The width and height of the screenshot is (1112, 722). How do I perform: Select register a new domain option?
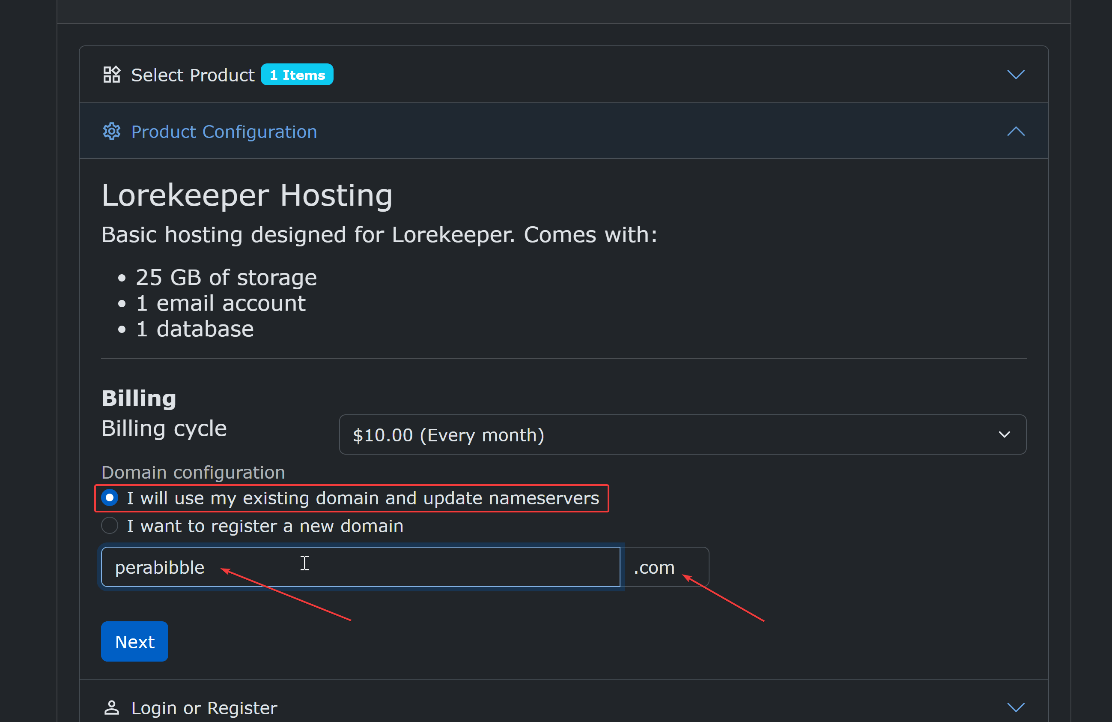[x=110, y=526]
